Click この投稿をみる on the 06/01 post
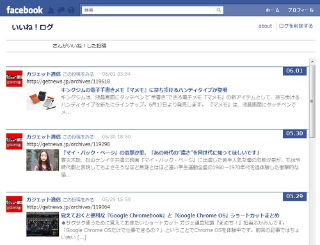 (x=78, y=74)
